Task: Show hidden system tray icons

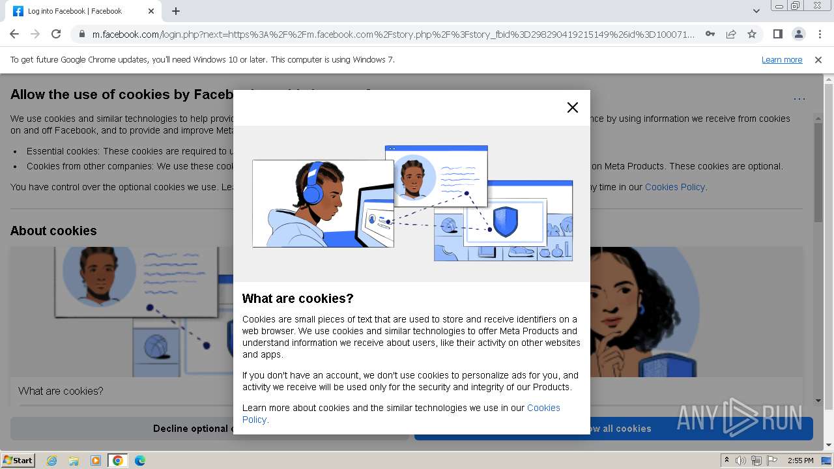Action: pyautogui.click(x=726, y=461)
